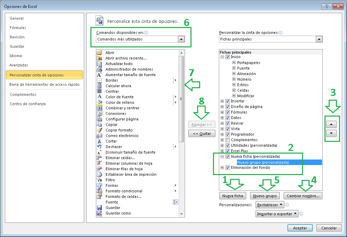
Task: Click the Nueva ficha button
Action: click(x=233, y=196)
